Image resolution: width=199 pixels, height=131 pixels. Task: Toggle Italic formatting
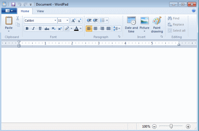(33, 29)
